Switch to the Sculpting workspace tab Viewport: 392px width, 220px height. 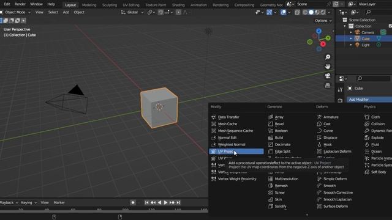click(110, 5)
